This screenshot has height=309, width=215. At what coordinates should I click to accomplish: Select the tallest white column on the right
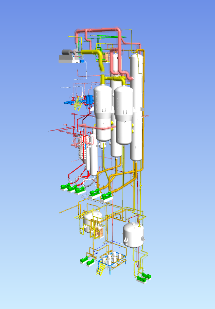coord(136,107)
